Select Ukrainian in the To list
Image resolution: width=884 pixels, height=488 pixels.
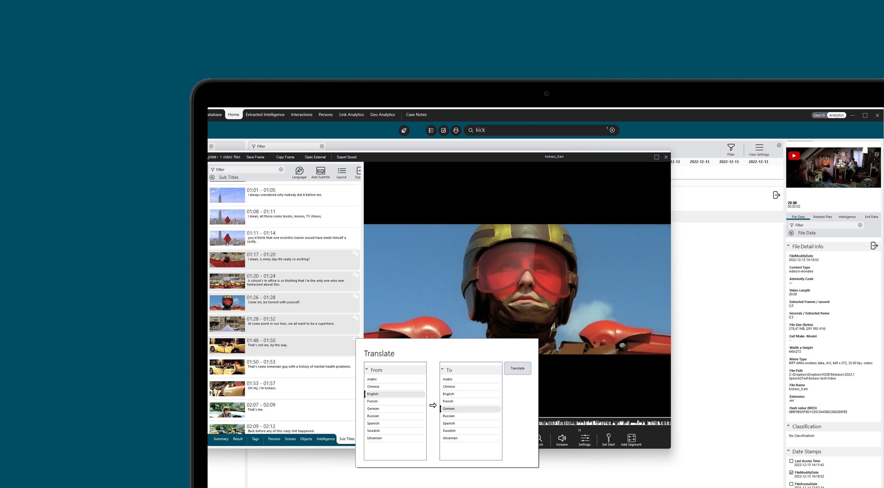pyautogui.click(x=471, y=438)
